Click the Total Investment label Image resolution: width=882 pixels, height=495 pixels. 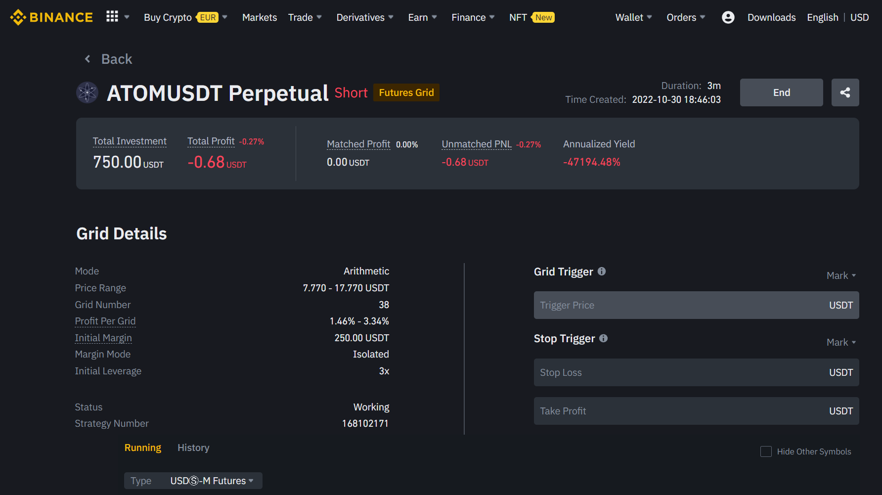[x=130, y=141]
